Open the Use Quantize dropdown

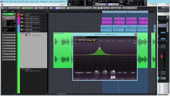click(116, 8)
